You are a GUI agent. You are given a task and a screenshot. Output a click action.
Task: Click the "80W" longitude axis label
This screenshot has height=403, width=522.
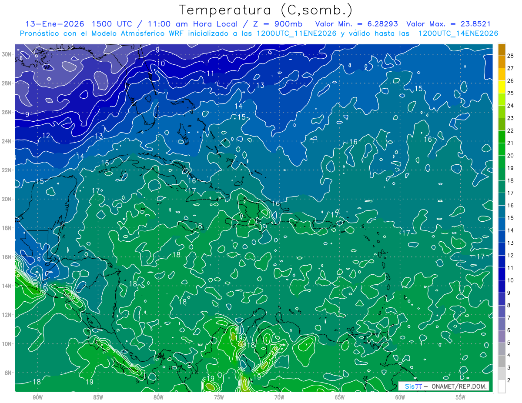tap(158, 397)
